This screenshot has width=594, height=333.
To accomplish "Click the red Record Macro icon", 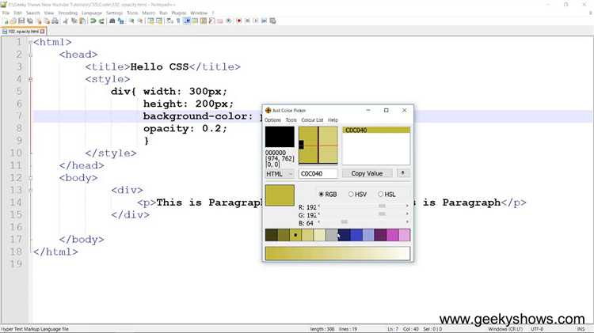I will [238, 21].
